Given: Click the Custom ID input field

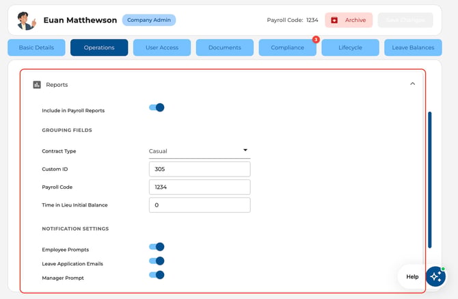Looking at the screenshot, I should [x=200, y=169].
